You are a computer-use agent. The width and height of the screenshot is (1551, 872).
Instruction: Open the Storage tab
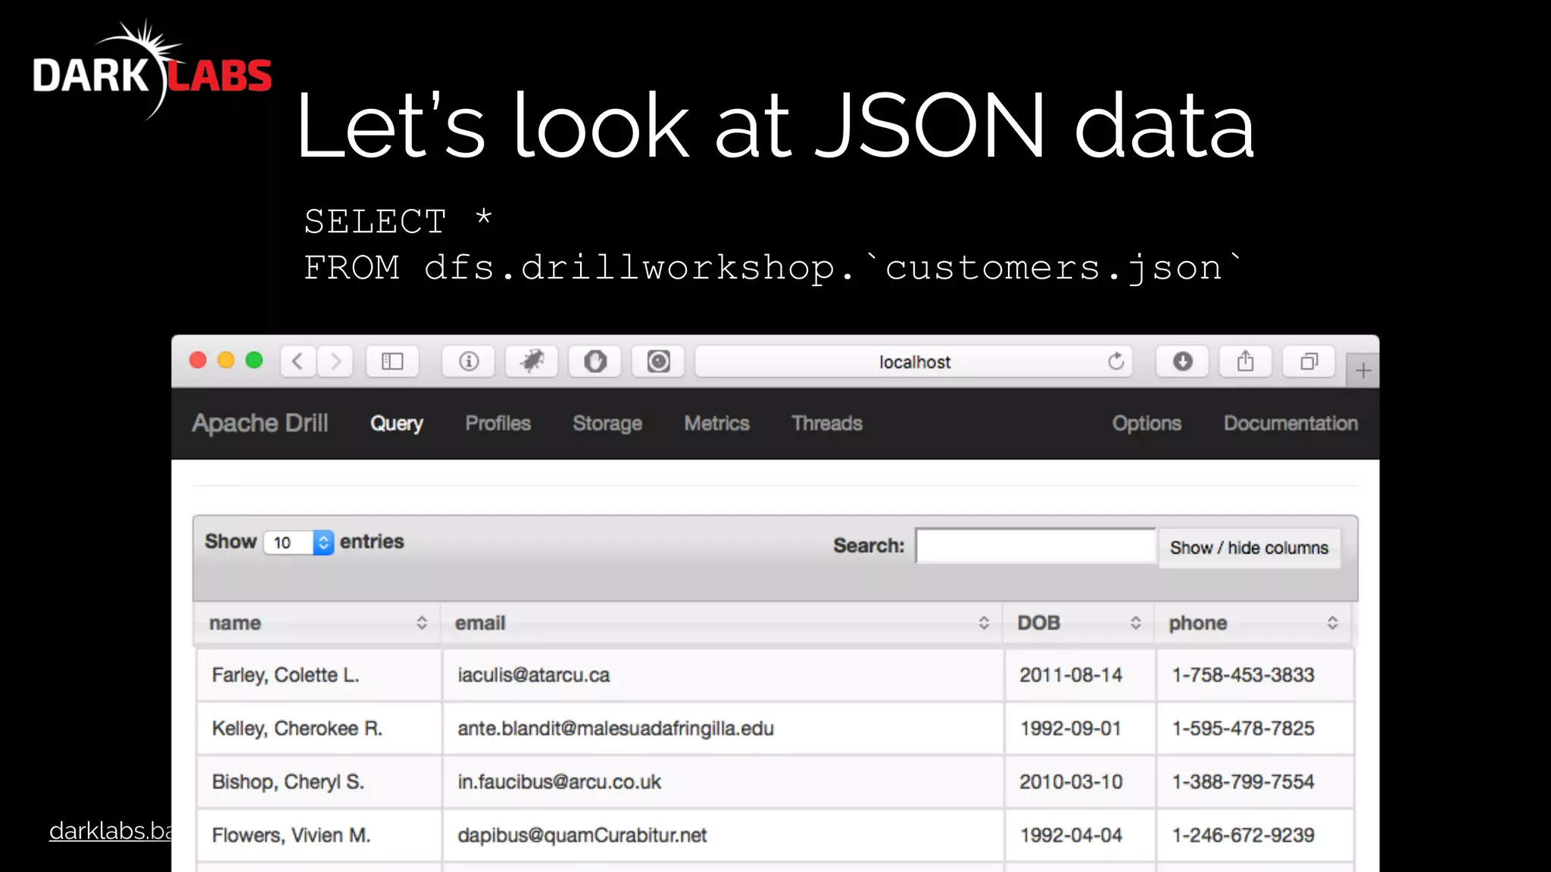click(x=607, y=423)
